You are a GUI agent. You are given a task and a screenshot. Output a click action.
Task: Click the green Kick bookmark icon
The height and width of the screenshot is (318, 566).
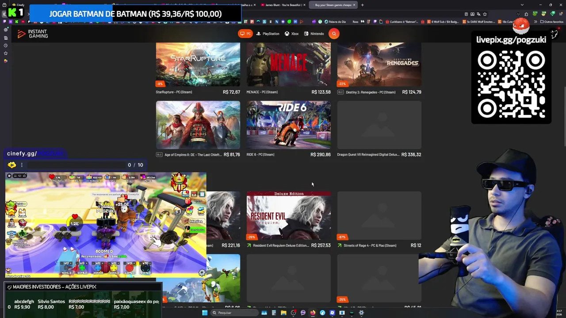point(17,21)
